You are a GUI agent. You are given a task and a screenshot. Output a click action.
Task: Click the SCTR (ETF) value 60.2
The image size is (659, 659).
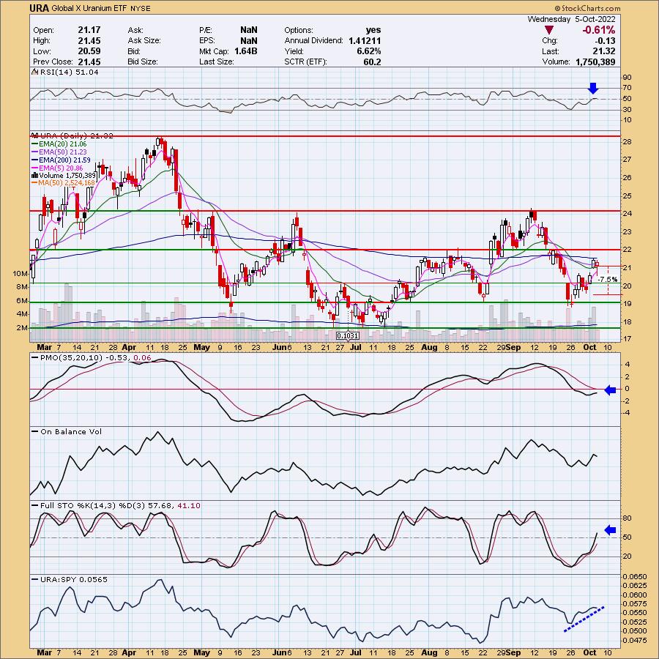[373, 62]
